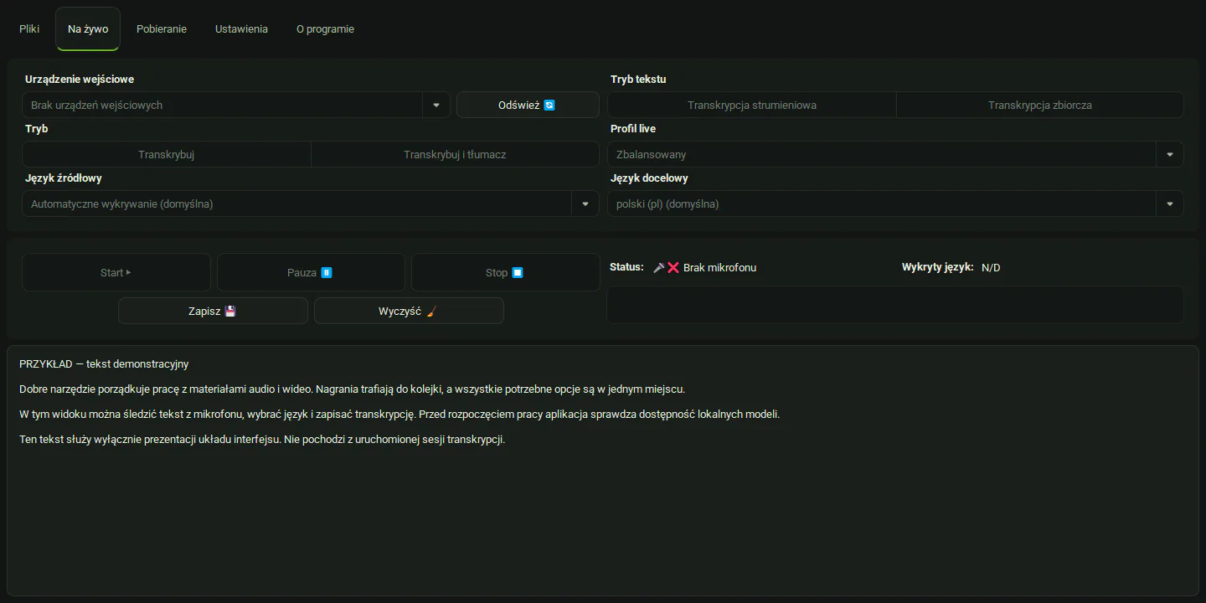The image size is (1206, 603).
Task: Click the line starting W tym widoku
Action: 399,415
